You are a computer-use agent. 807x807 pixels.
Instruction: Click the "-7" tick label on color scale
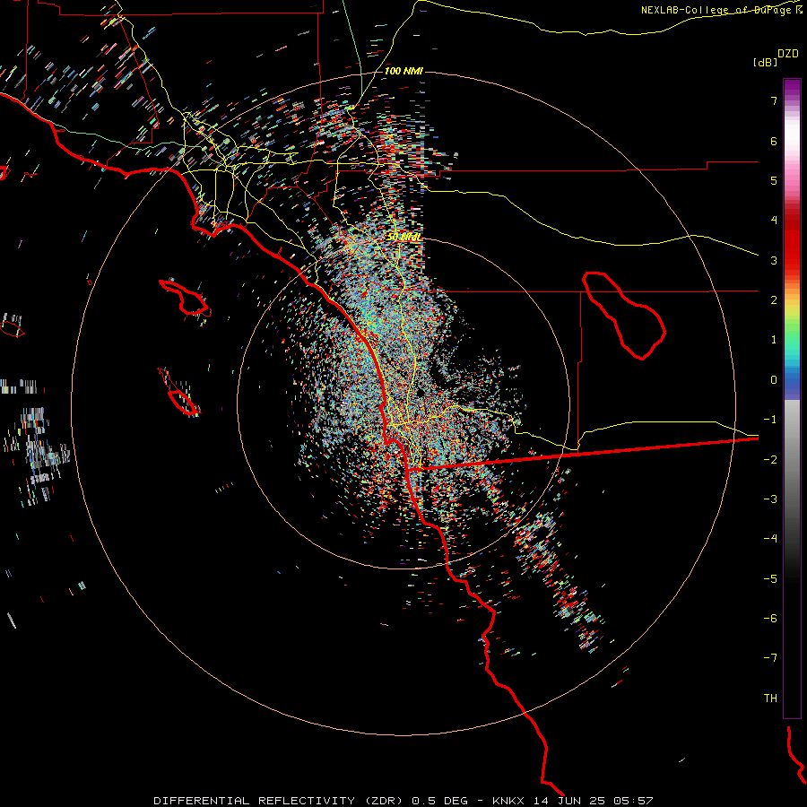click(770, 658)
